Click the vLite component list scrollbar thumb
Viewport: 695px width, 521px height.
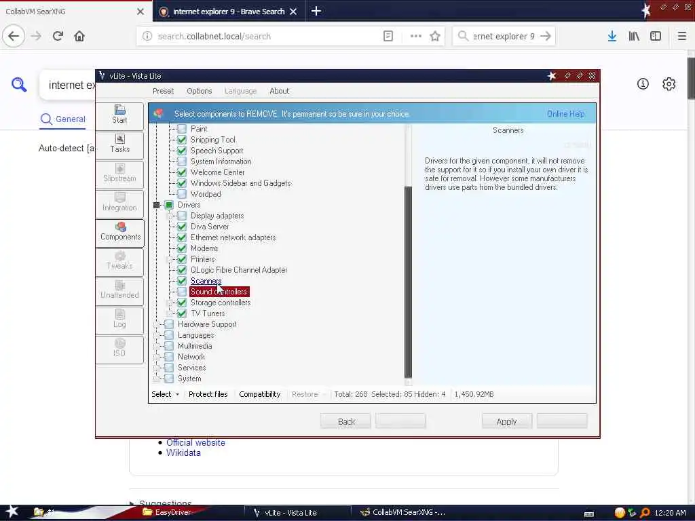pos(408,282)
